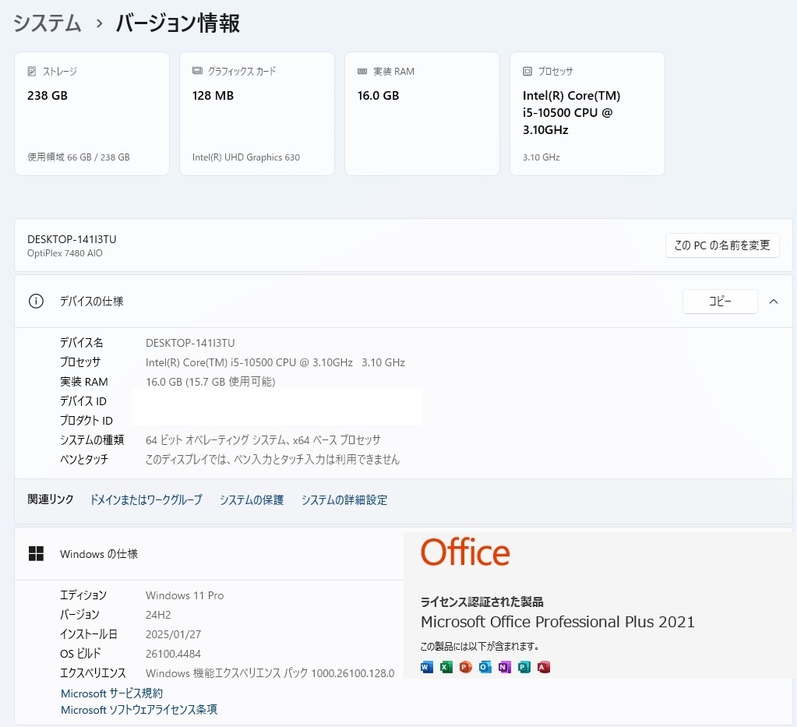The width and height of the screenshot is (797, 727).
Task: Click the processor chip icon
Action: 527,71
